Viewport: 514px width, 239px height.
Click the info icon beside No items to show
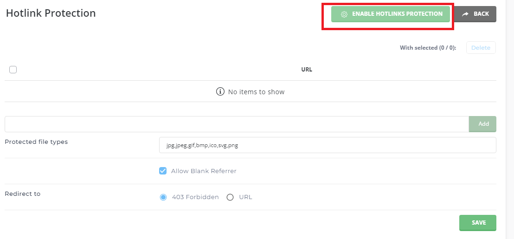pos(220,92)
